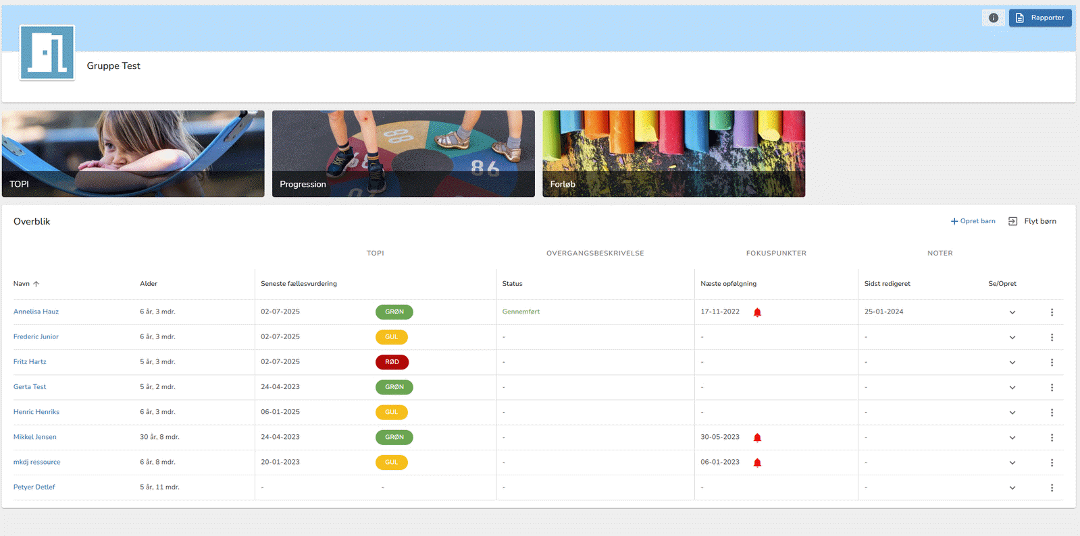Open the Progression tile
This screenshot has height=536, width=1080.
click(403, 154)
